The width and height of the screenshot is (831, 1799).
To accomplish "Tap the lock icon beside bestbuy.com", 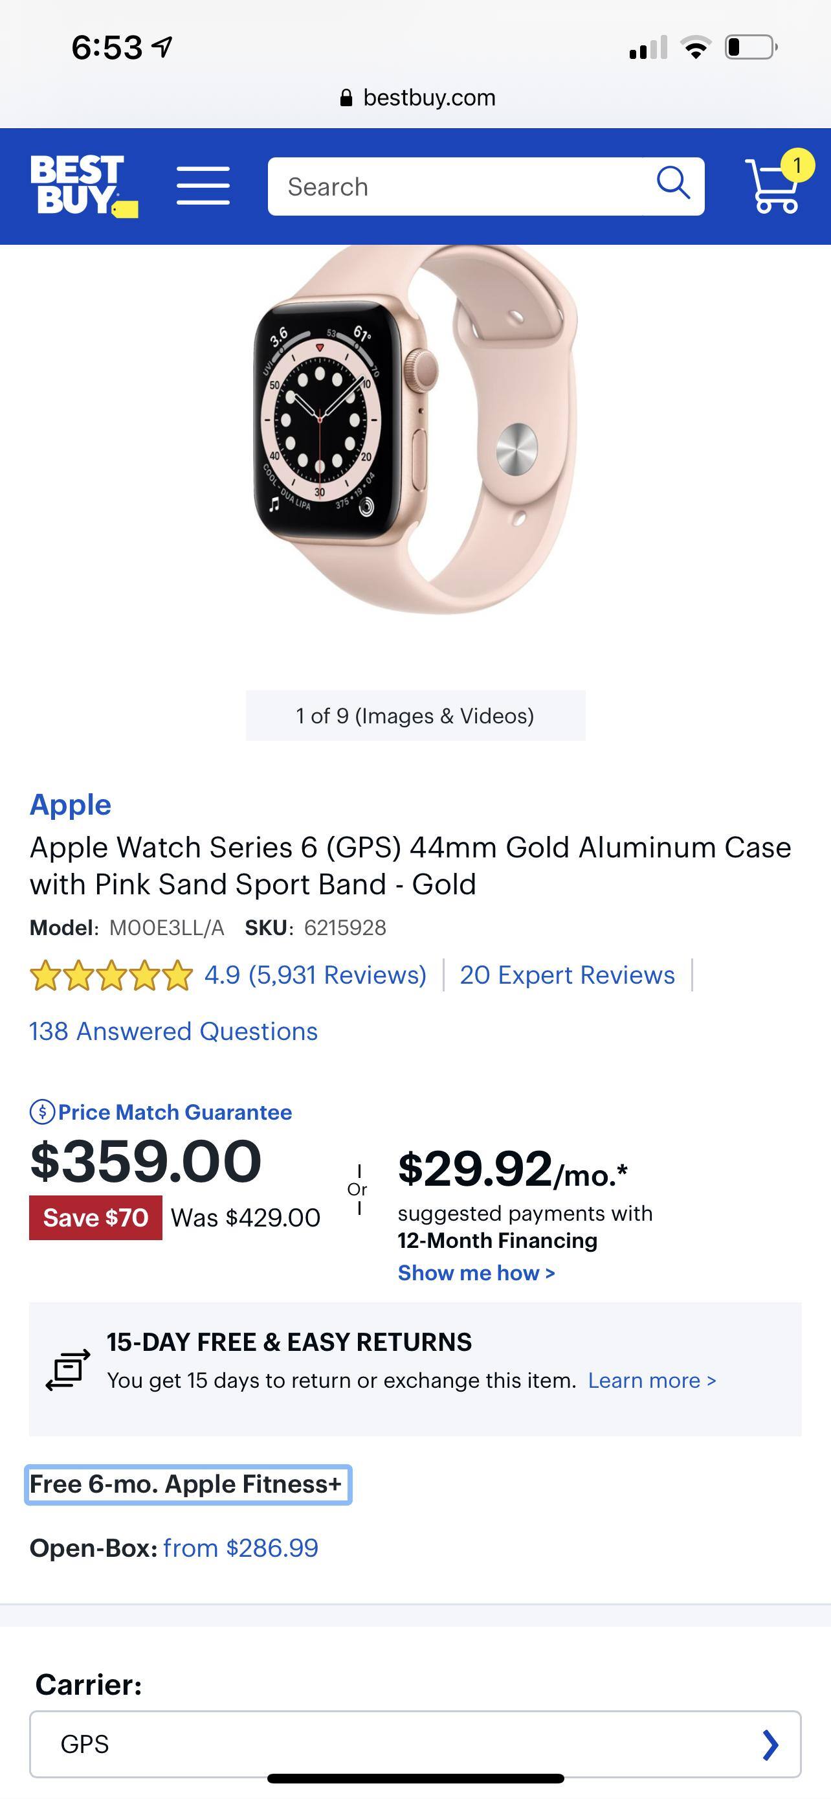I will tap(346, 98).
